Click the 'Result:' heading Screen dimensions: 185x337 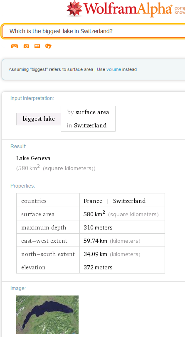[x=18, y=147]
